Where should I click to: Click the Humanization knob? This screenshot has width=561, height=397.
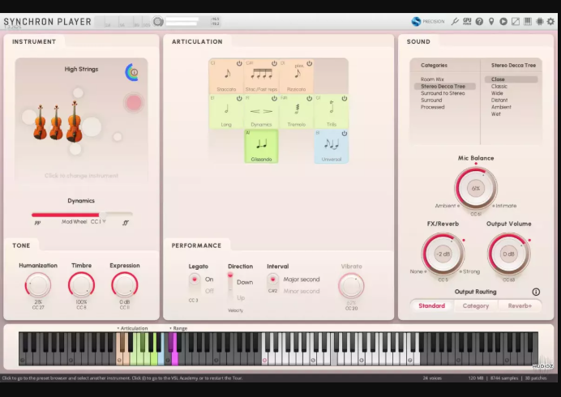[x=38, y=285]
